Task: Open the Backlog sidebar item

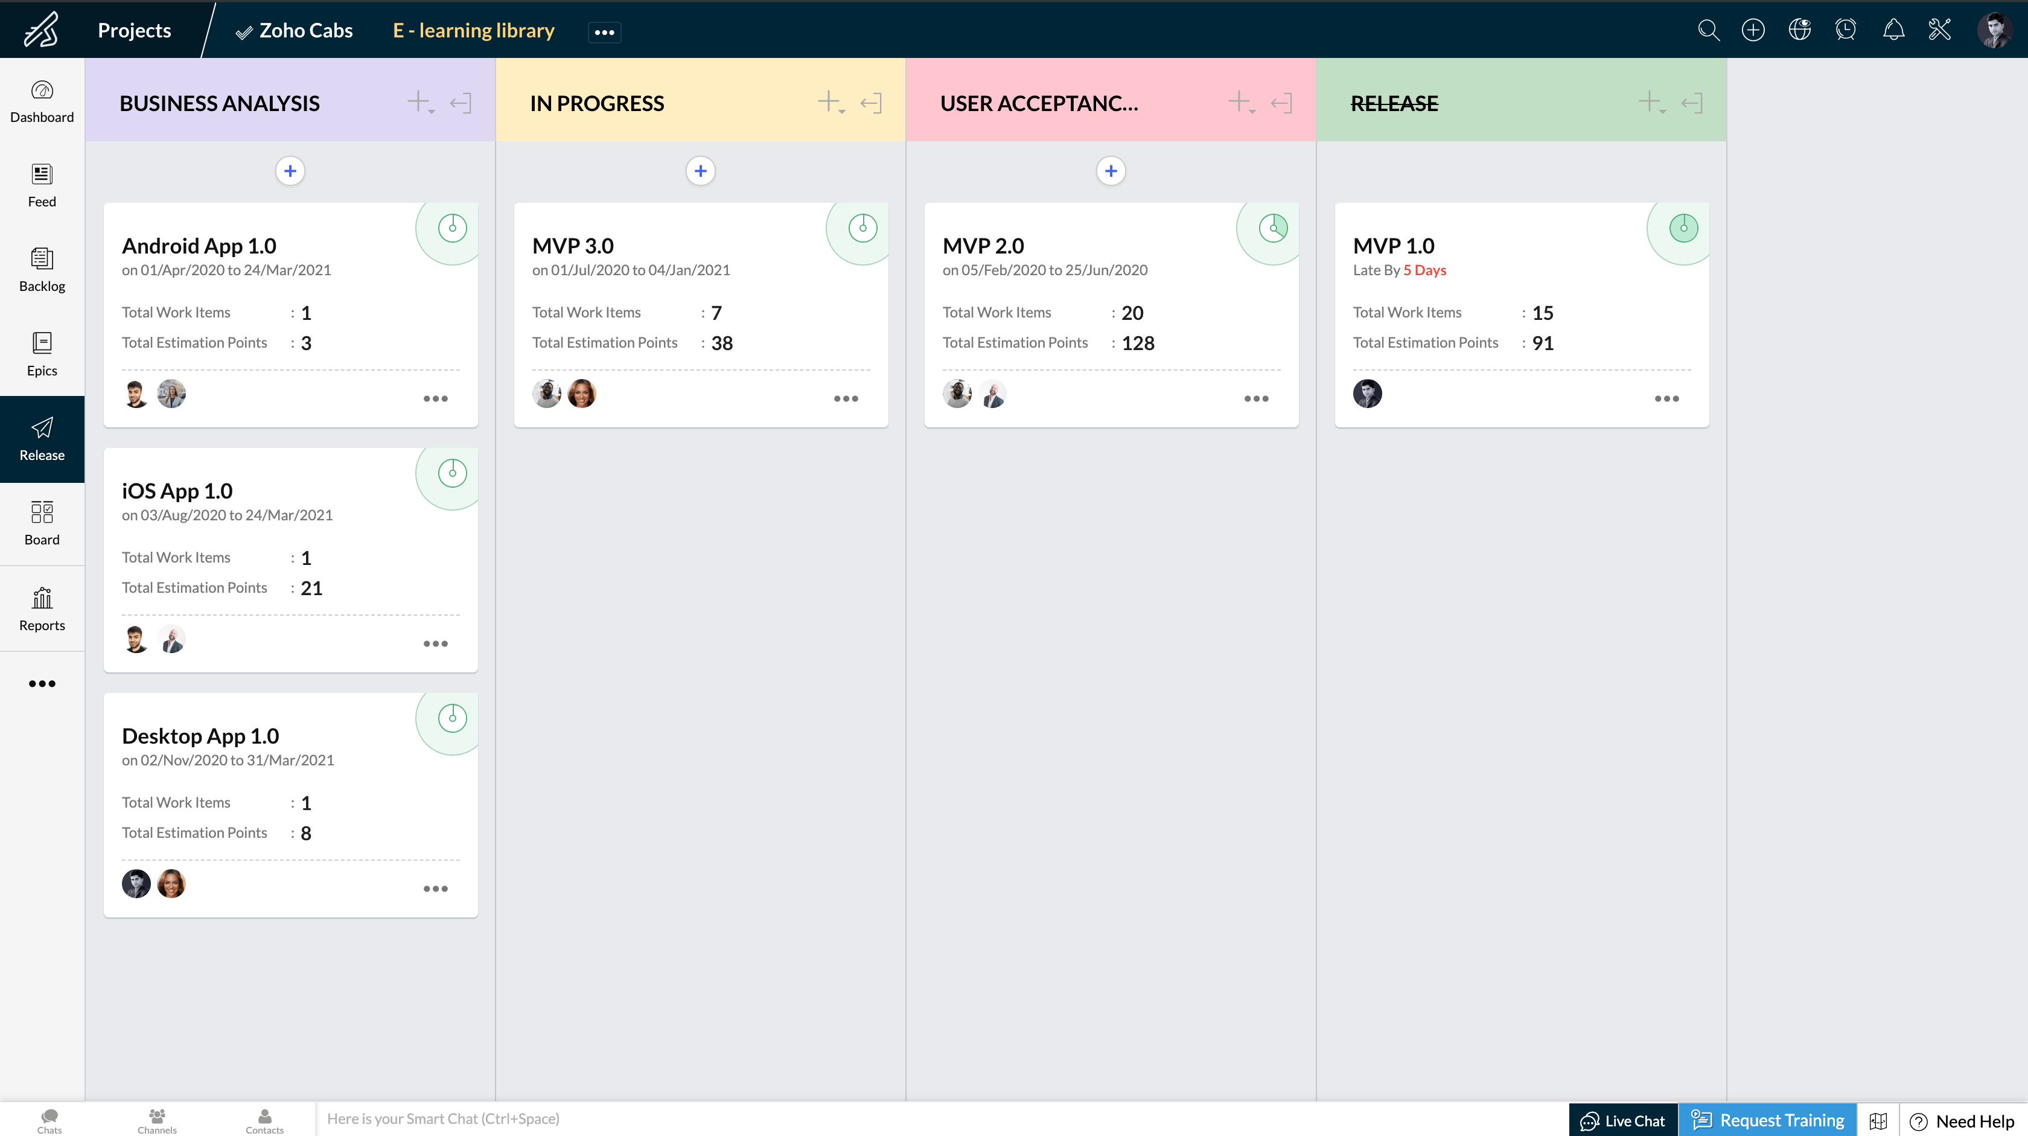Action: tap(42, 271)
